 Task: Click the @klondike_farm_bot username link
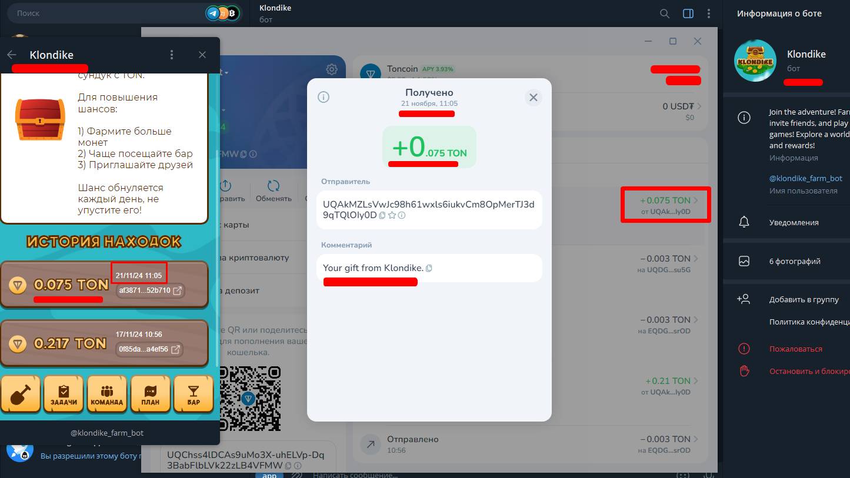(806, 178)
